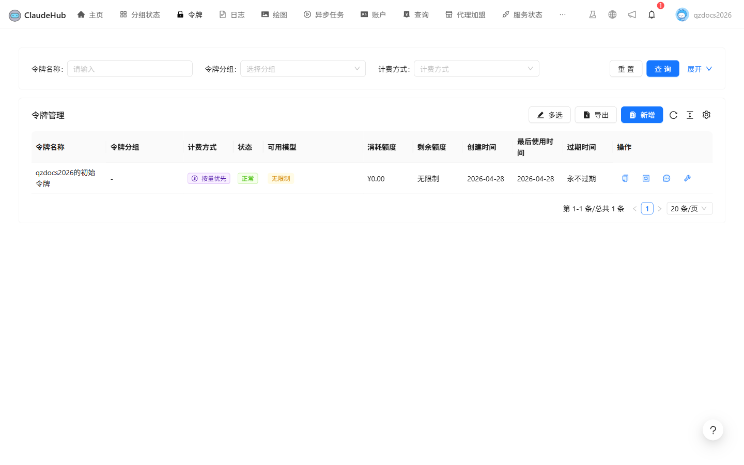Viewport: 744px width, 465px height.
Task: Click the 导出 export button
Action: (x=596, y=115)
